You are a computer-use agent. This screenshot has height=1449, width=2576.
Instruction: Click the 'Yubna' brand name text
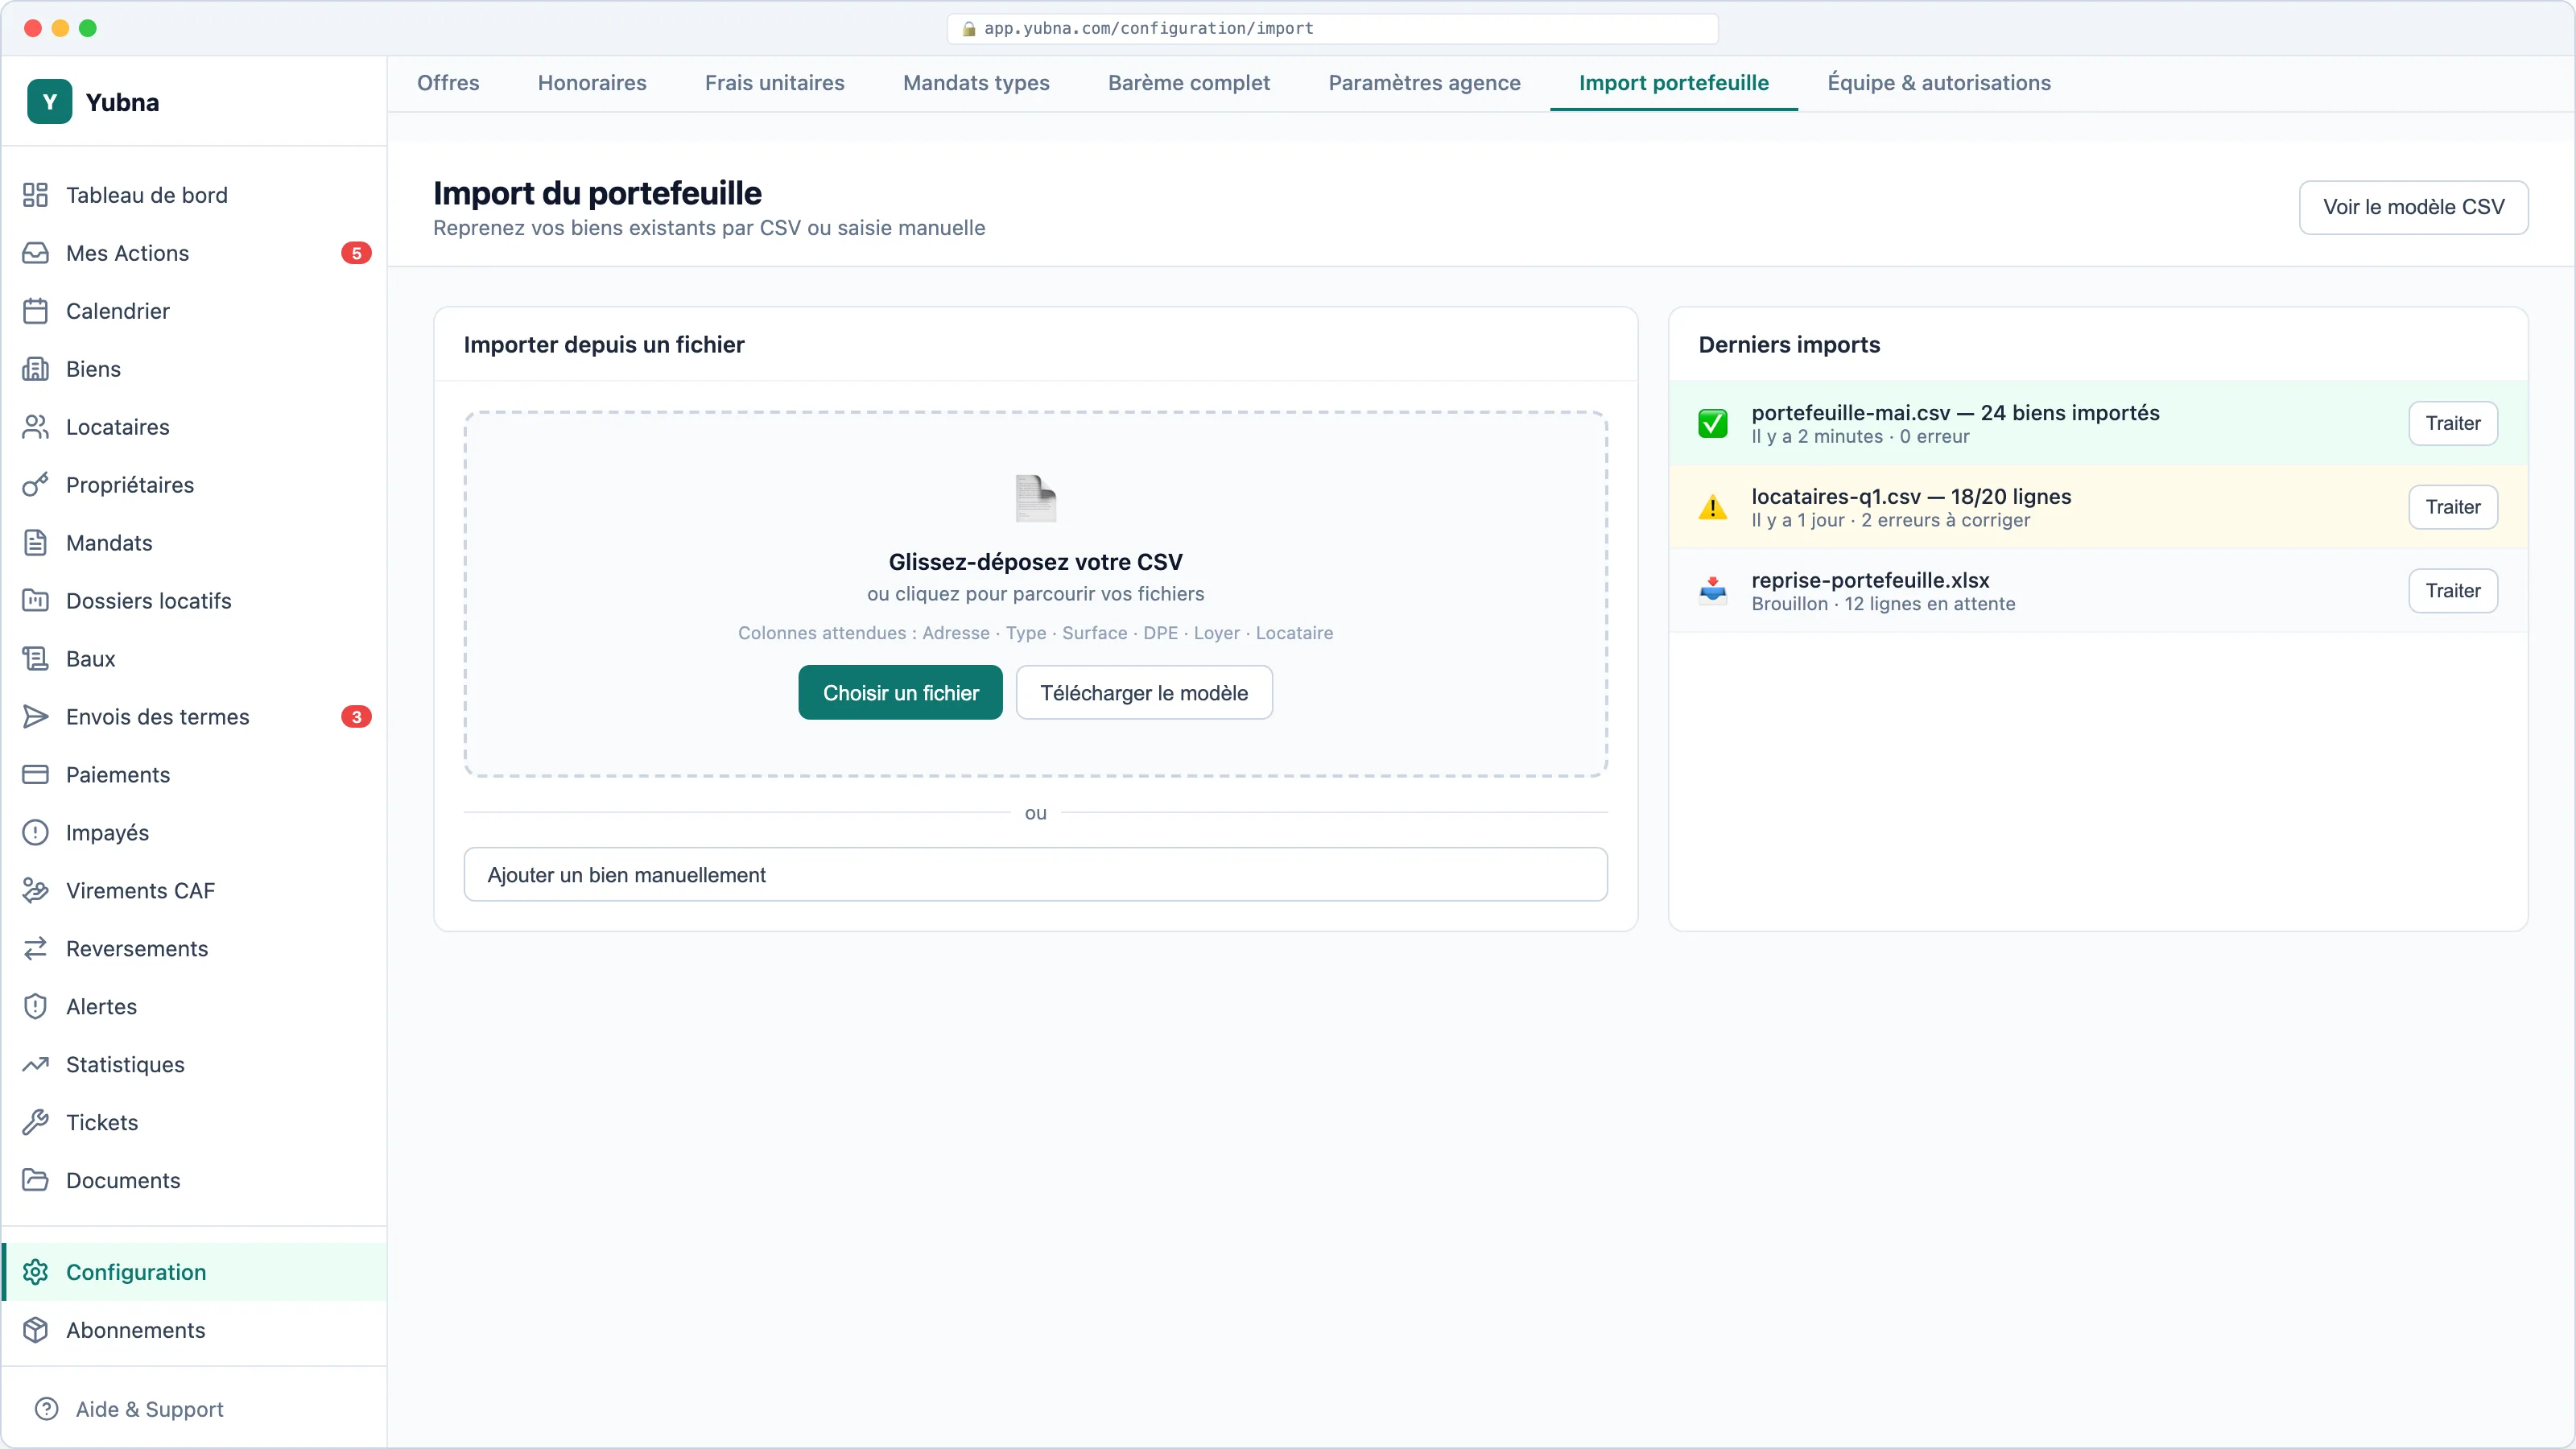coord(122,102)
